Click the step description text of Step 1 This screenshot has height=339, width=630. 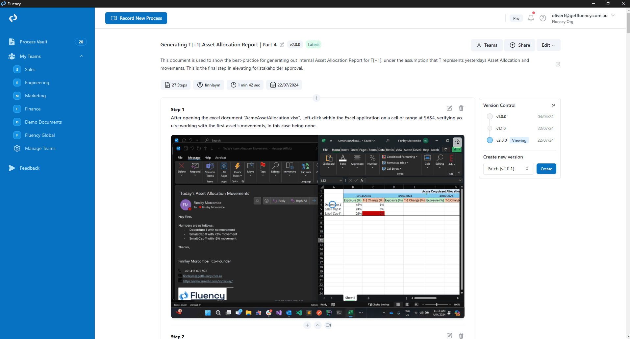coord(316,122)
